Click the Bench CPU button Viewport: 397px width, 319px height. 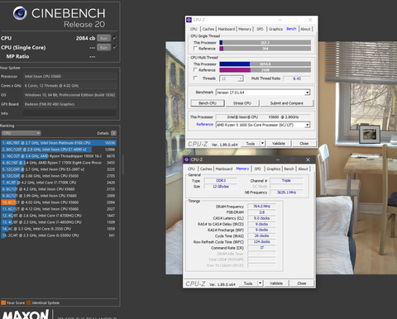point(208,103)
